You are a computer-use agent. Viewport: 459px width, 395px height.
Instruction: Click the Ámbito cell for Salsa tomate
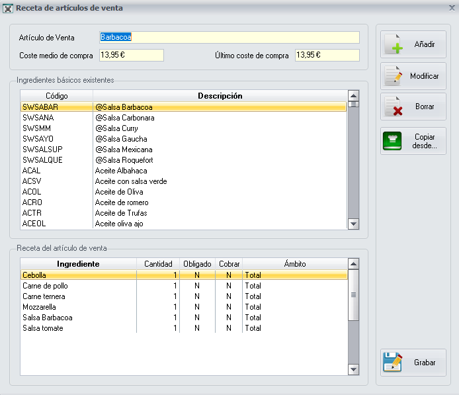pyautogui.click(x=294, y=328)
